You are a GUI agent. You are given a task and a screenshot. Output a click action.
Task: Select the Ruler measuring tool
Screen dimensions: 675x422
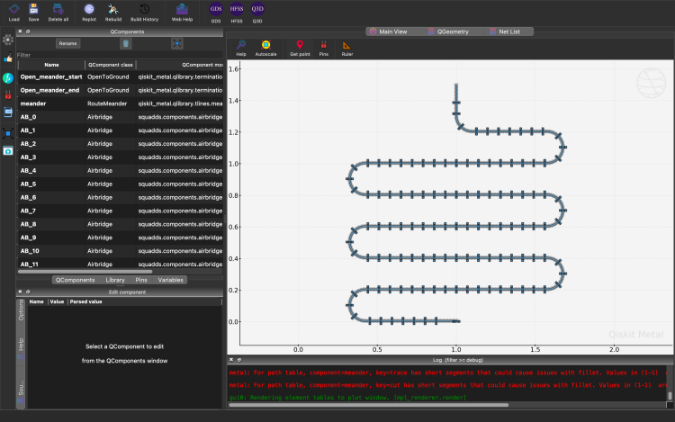[x=347, y=48]
